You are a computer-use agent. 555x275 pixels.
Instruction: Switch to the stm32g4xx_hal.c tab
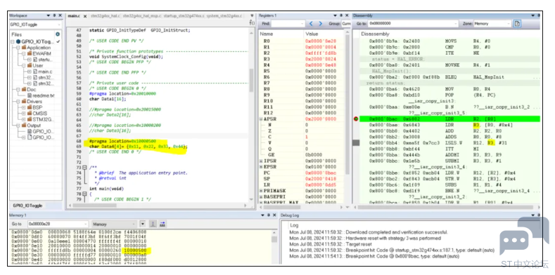pos(105,16)
